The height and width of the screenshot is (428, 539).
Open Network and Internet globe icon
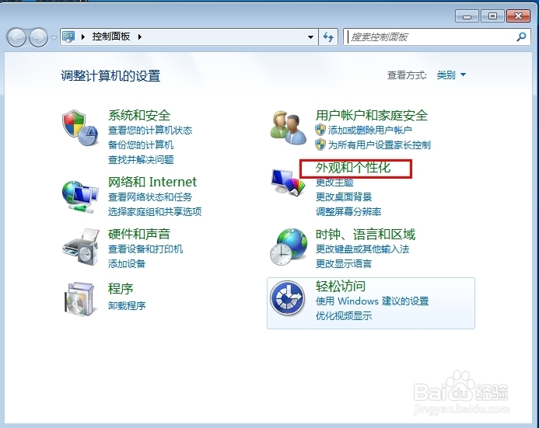[x=80, y=197]
